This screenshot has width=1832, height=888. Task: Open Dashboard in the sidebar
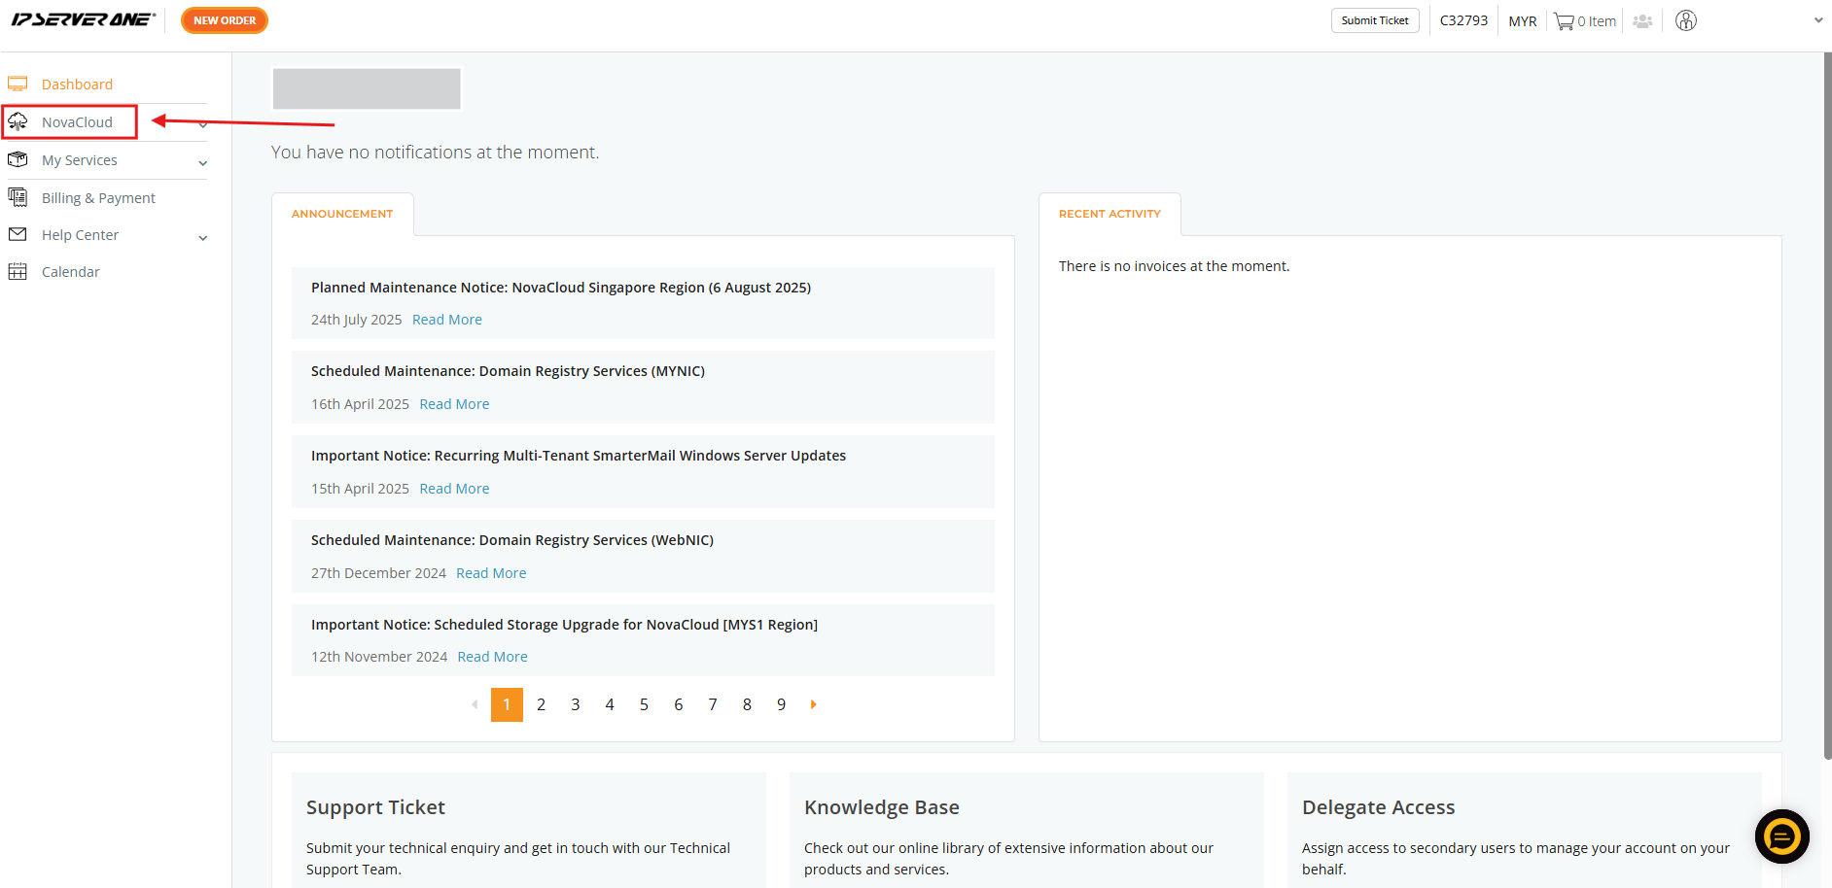point(77,84)
